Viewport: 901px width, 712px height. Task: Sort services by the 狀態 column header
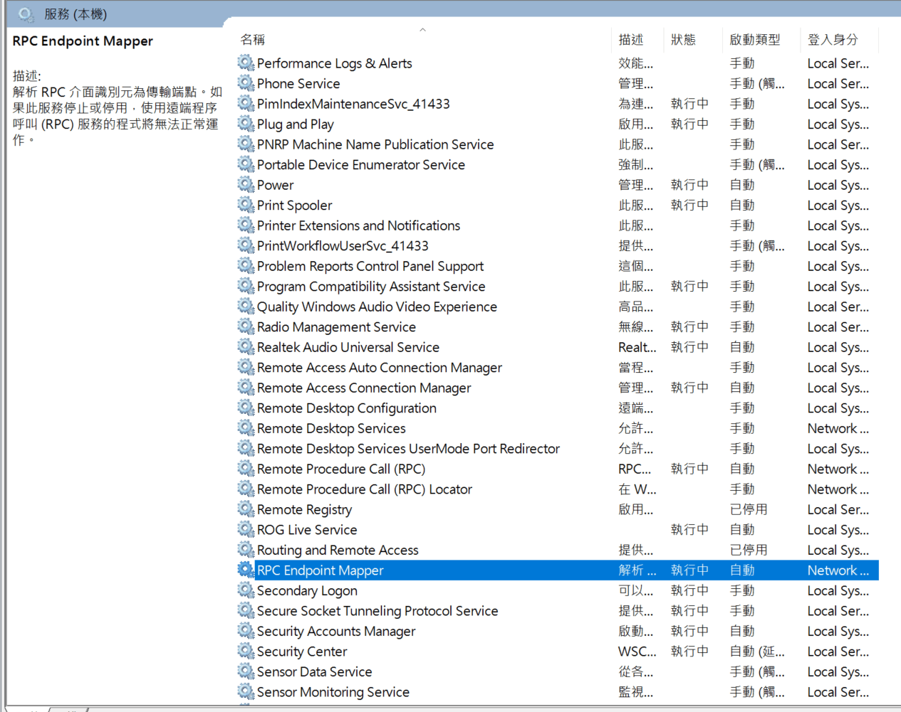tap(682, 40)
